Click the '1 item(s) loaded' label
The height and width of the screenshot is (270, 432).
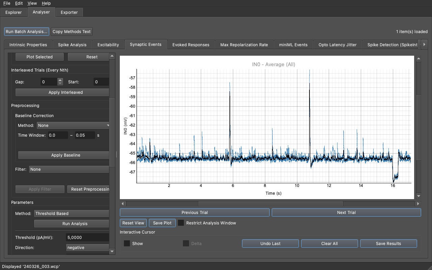point(412,32)
